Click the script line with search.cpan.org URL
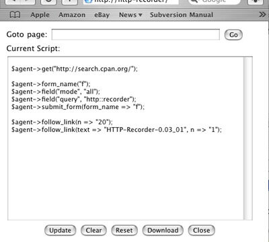Image resolution: width=269 pixels, height=242 pixels. point(75,69)
